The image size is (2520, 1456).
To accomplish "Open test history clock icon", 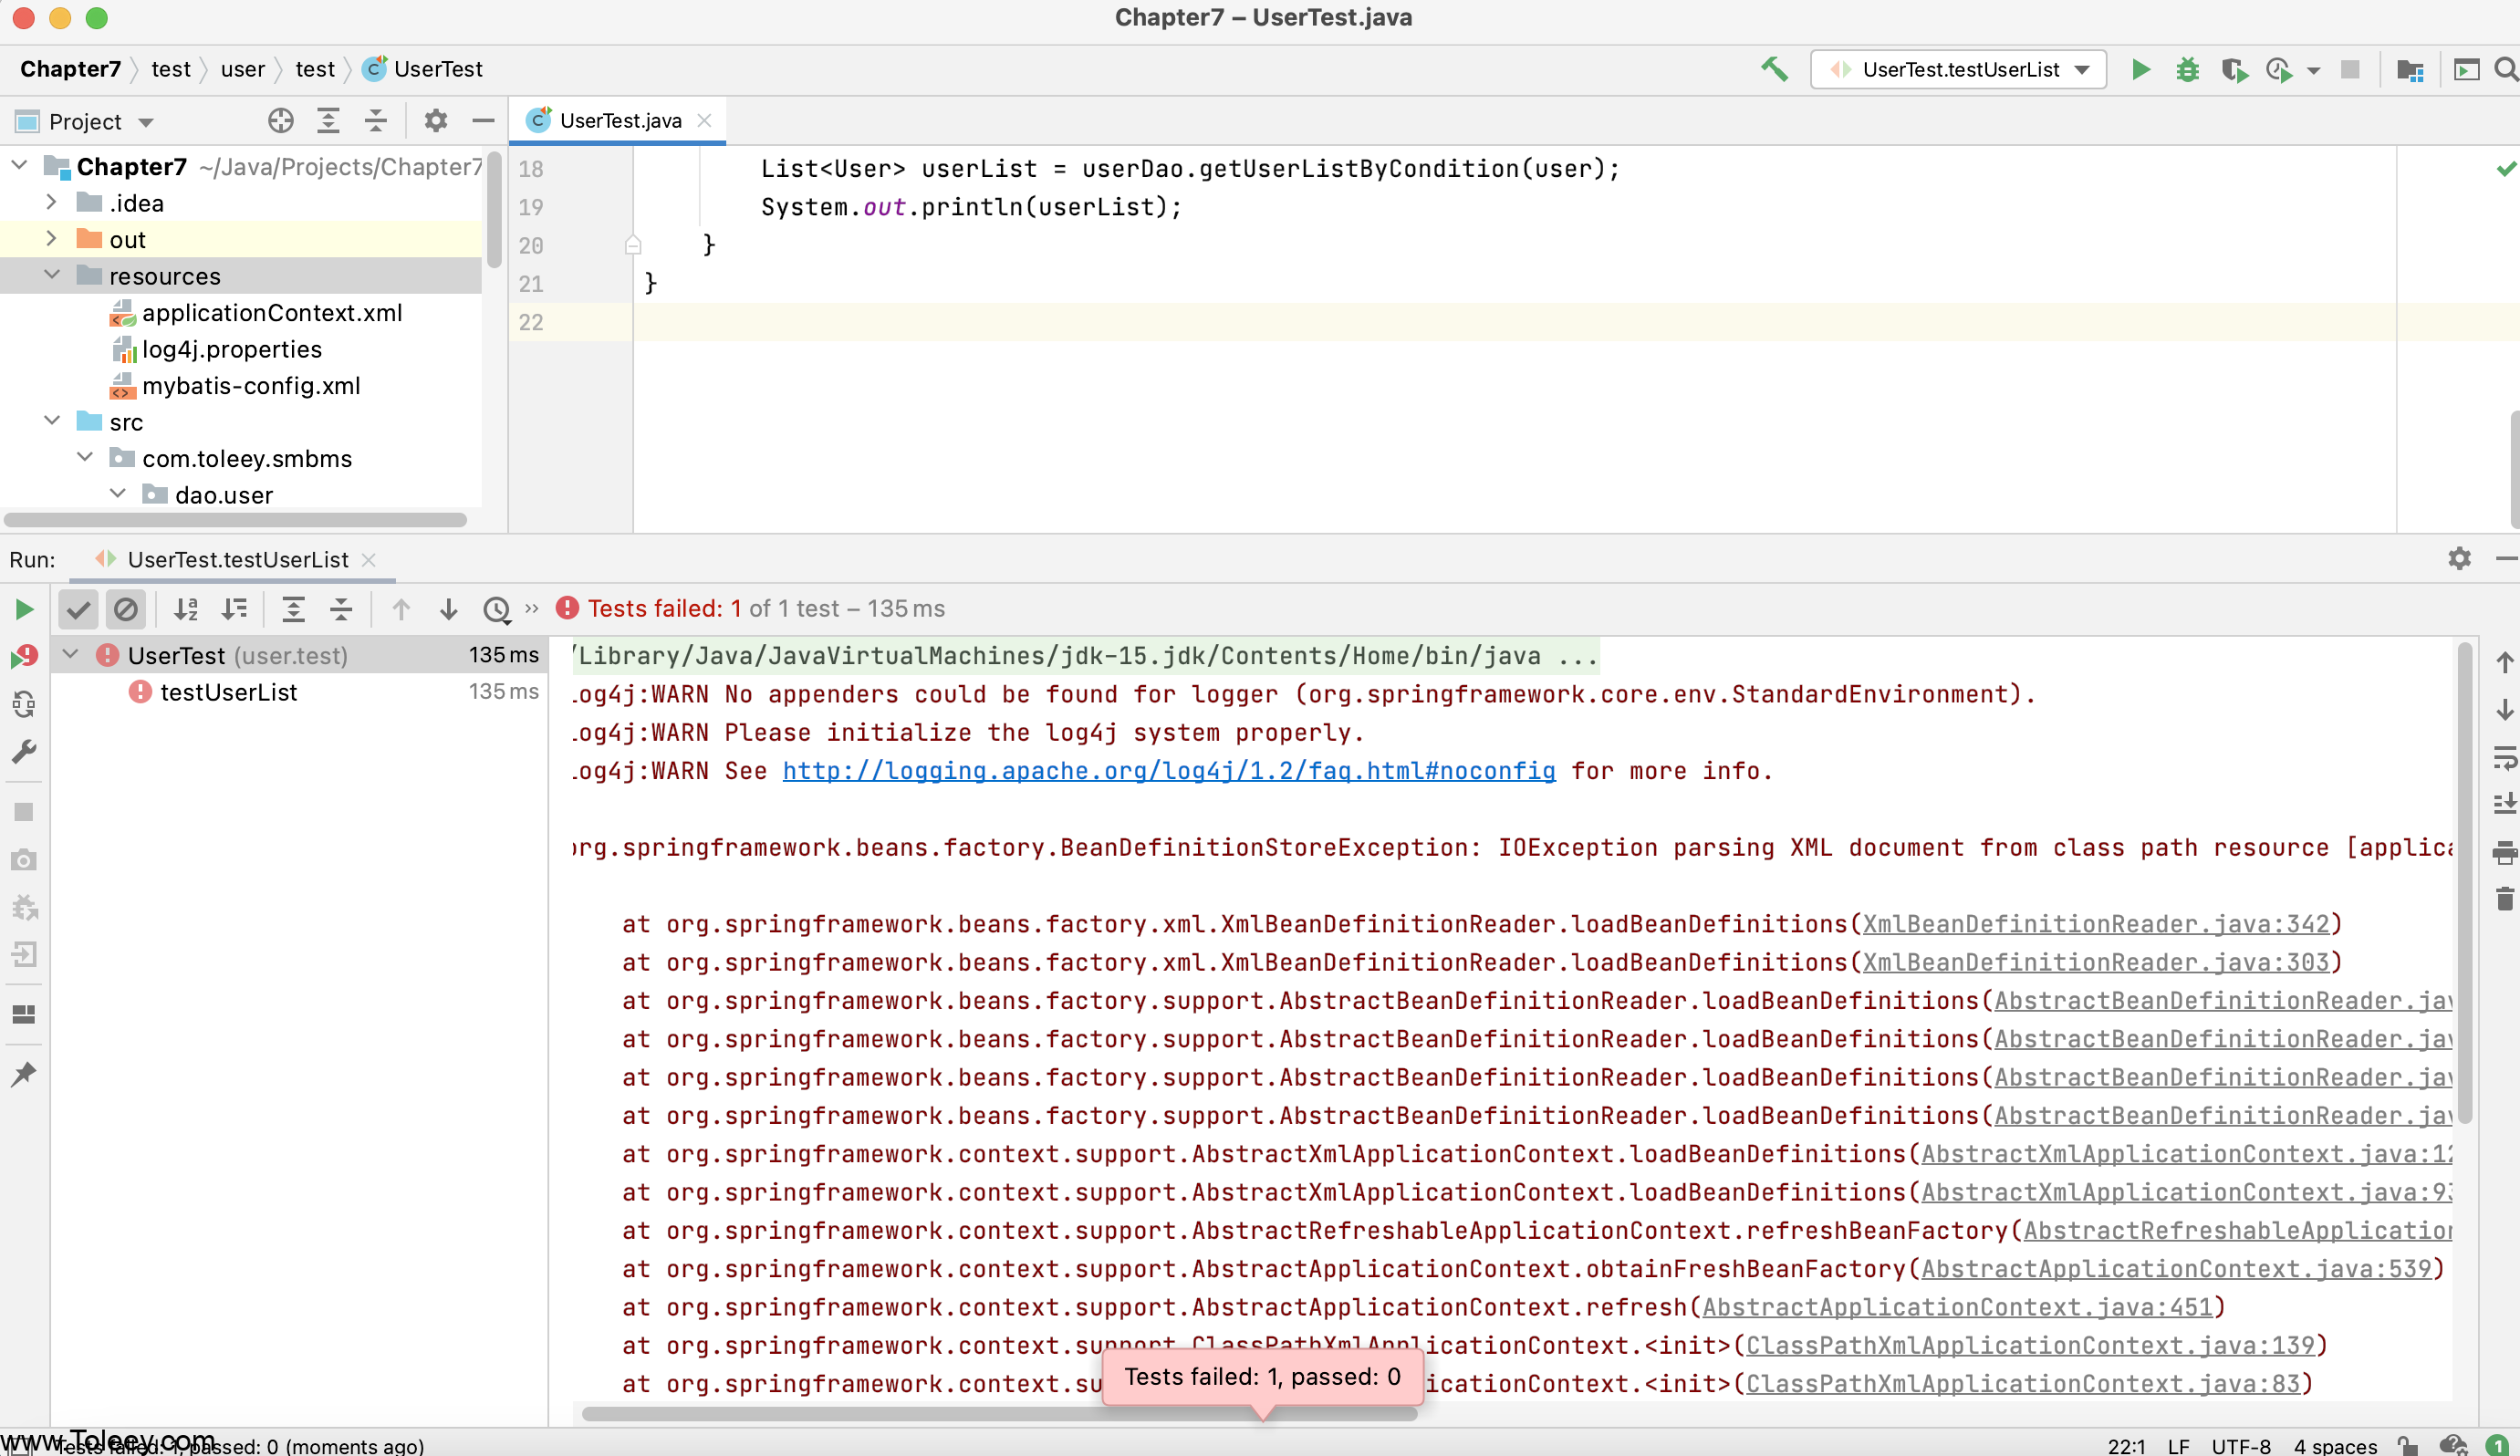I will coord(497,609).
